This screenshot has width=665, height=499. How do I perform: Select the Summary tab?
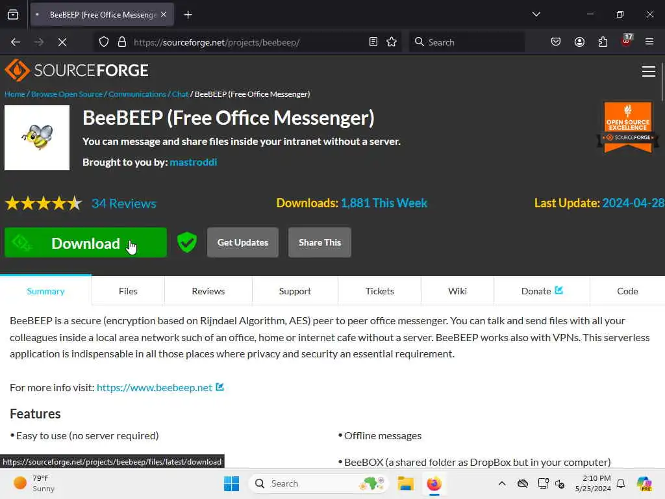pos(46,291)
